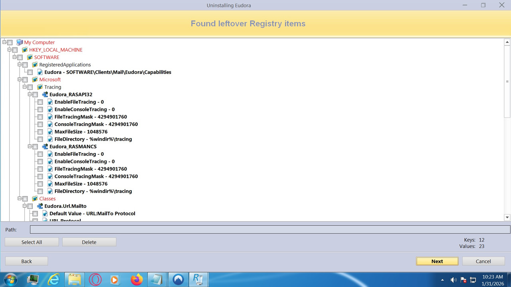Click value icon for FileDirectory under Eudora_RASMANCS
This screenshot has height=287, width=511.
click(x=50, y=191)
